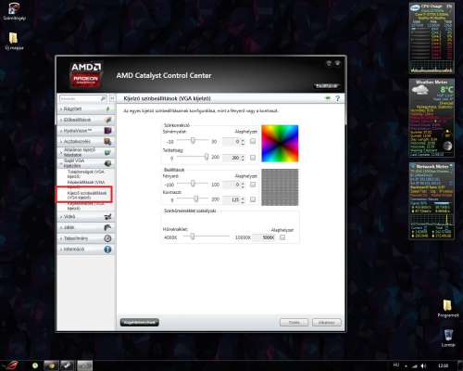Click the Kontraszt contrast slider handle
The image size is (463, 371).
point(196,198)
